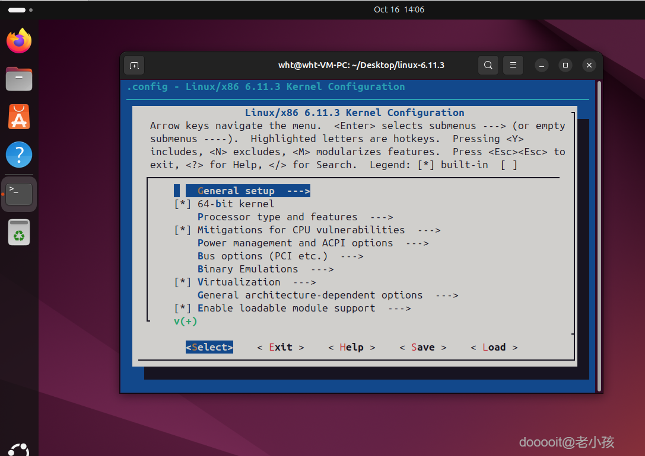This screenshot has width=645, height=456.
Task: Maximize the terminal window
Action: click(x=565, y=65)
